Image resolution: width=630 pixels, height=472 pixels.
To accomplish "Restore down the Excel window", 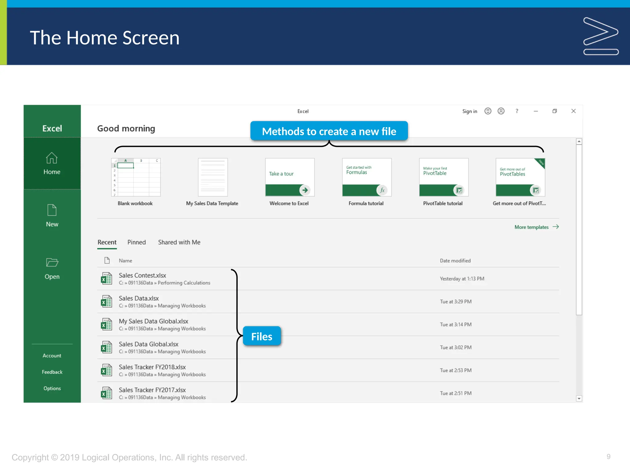I will (555, 111).
